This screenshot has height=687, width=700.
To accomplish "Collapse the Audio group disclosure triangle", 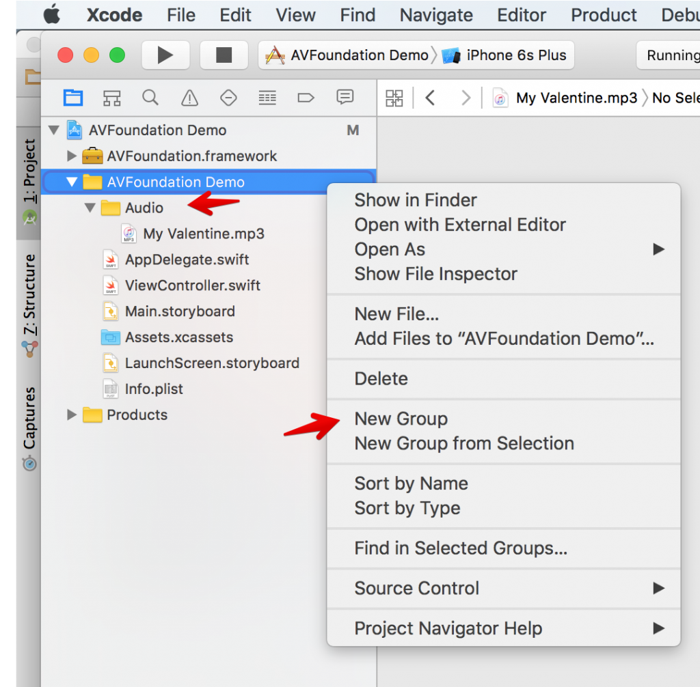I will click(90, 208).
